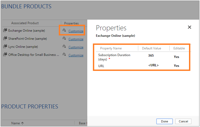Click the Properties column header in the bundle grid
The height and width of the screenshot is (127, 200).
(71, 23)
